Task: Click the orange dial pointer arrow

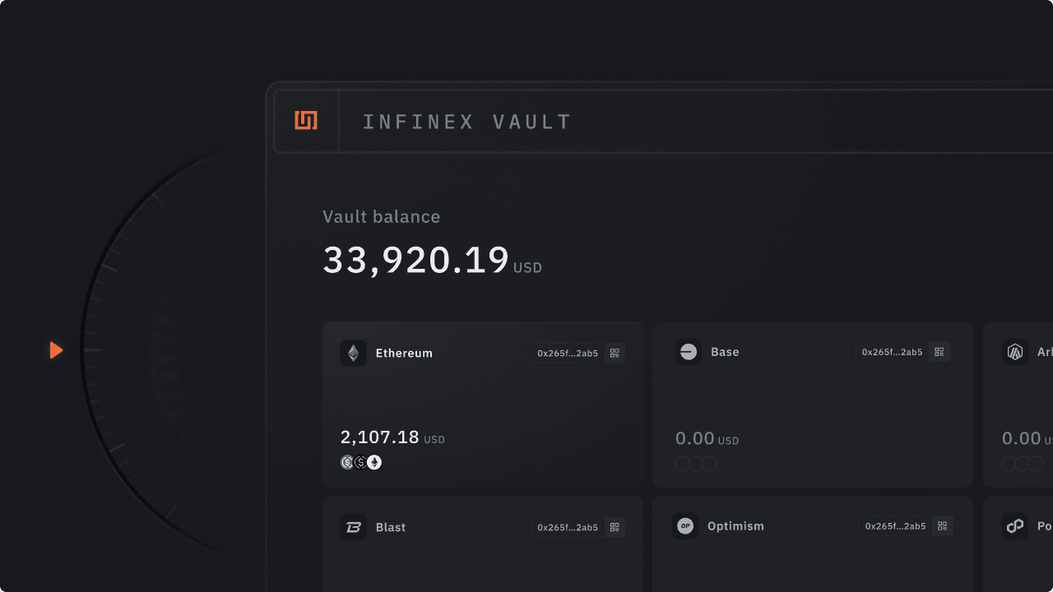Action: coord(56,350)
